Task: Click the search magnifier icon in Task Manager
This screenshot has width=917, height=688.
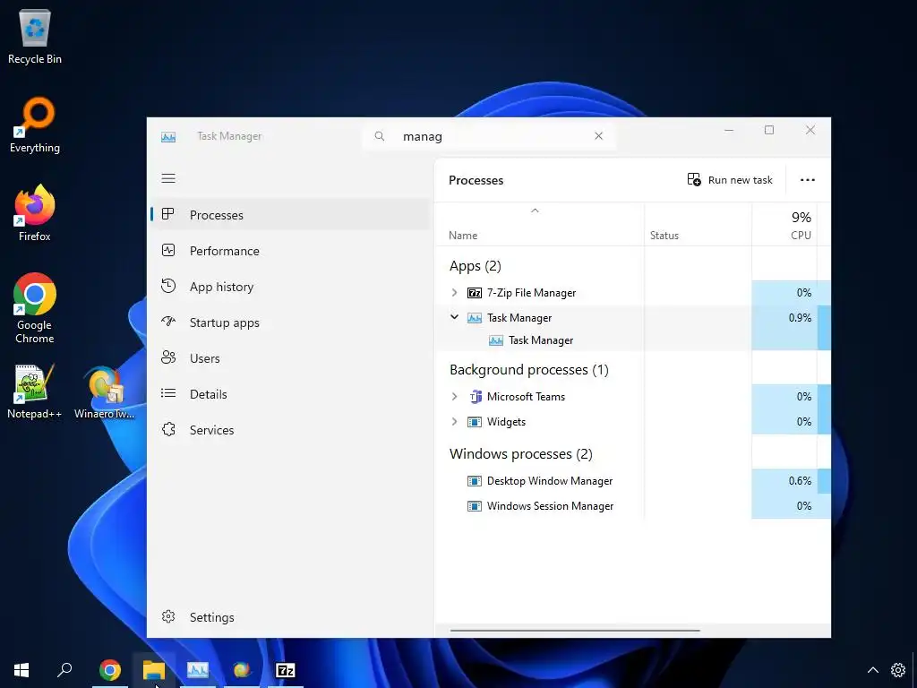Action: pos(380,136)
